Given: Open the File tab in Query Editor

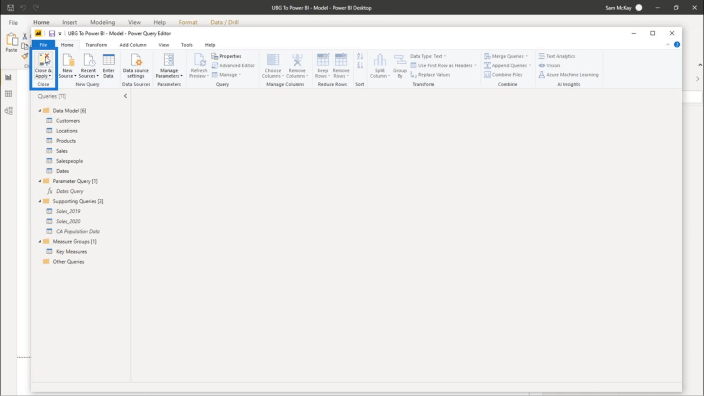Looking at the screenshot, I should click(x=43, y=45).
